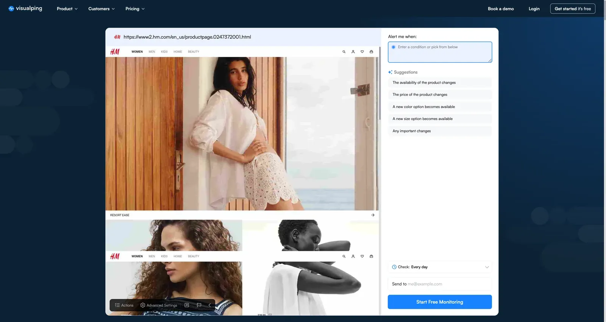Open the Actions menu in preview toolbar

tap(124, 305)
